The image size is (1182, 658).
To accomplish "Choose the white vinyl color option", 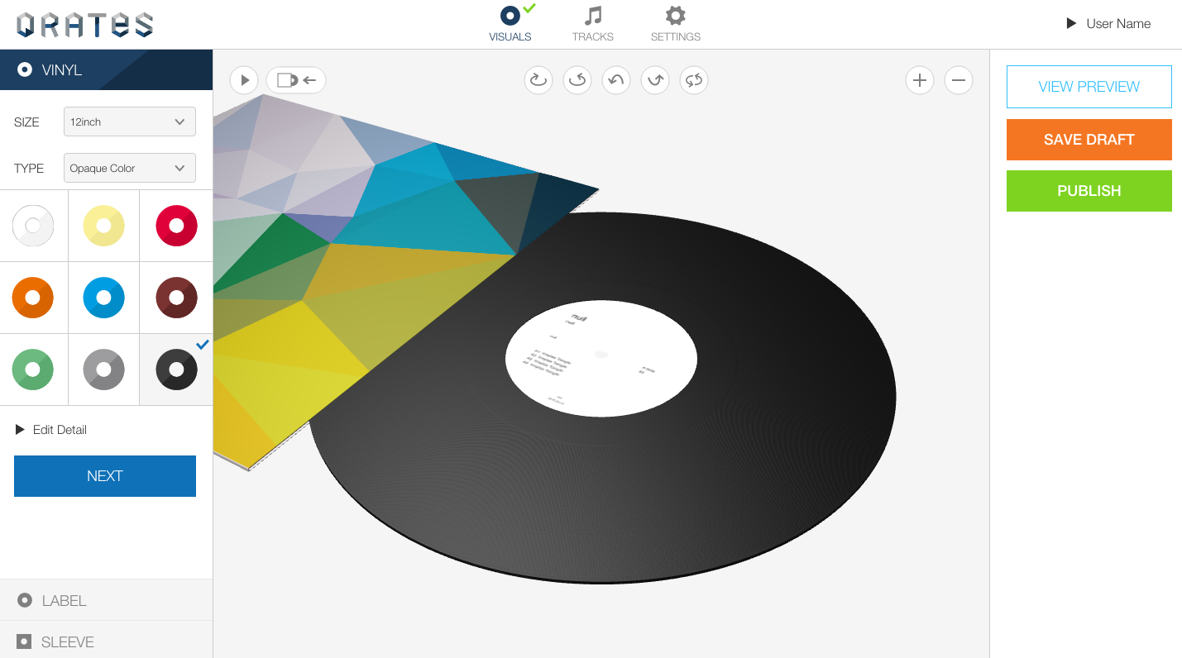I will [x=33, y=226].
